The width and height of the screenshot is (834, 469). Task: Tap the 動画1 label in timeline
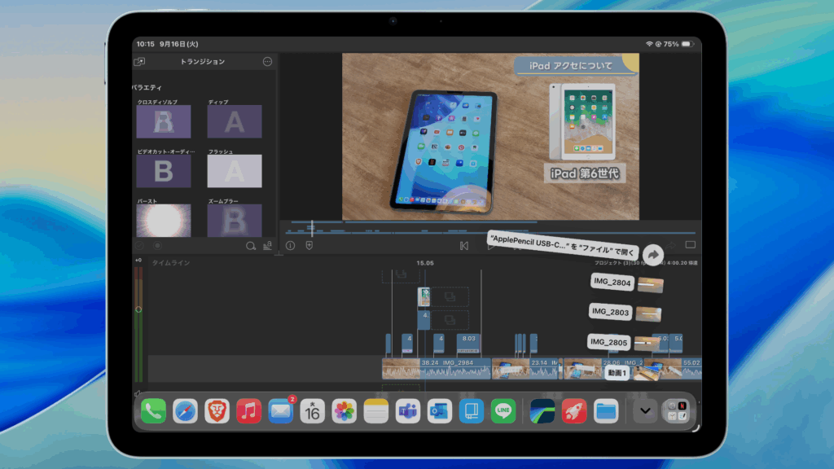coord(617,373)
